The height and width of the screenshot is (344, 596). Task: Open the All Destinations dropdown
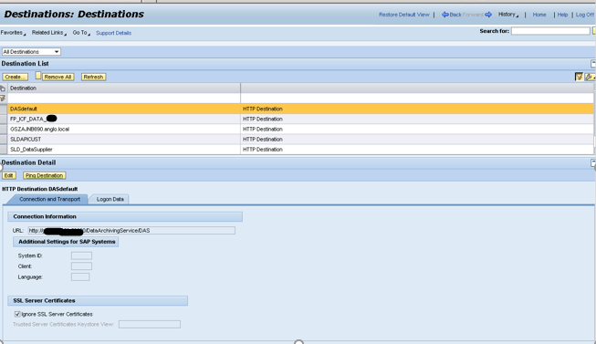(x=31, y=52)
